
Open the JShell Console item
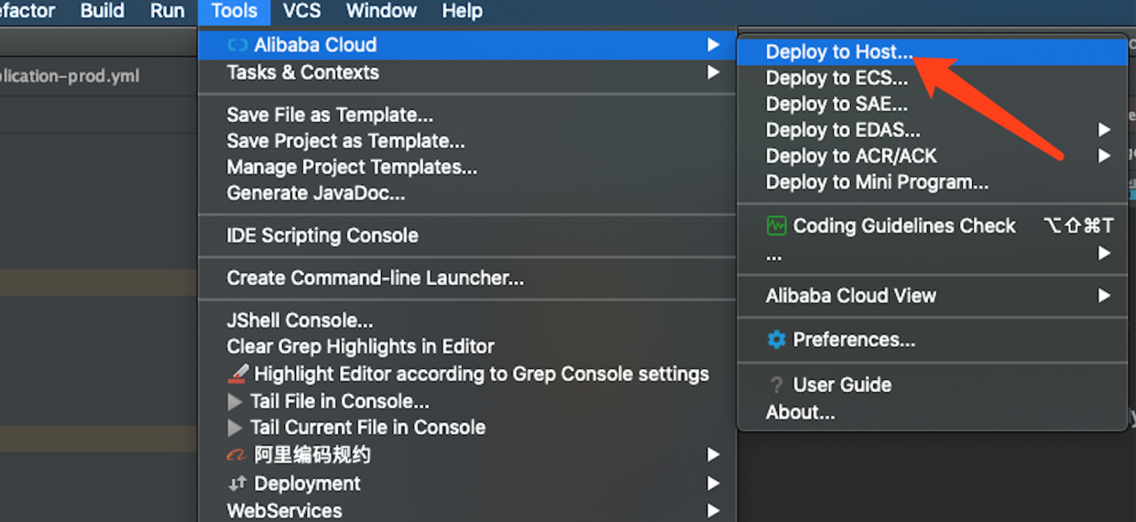(x=300, y=321)
